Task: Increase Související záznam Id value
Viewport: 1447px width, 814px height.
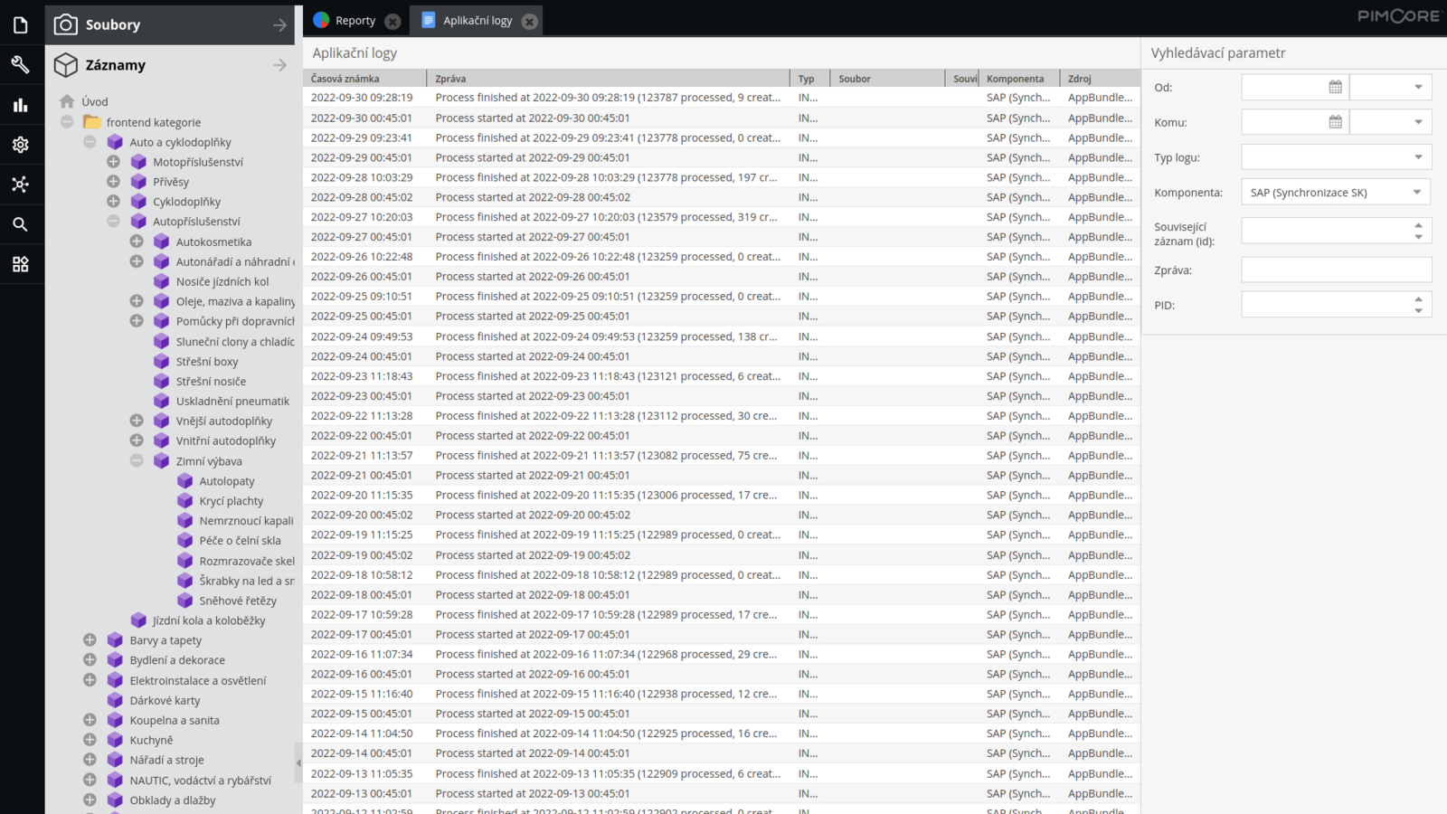Action: coord(1418,225)
